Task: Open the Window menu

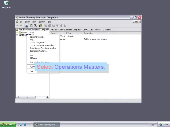Action: 42,22
